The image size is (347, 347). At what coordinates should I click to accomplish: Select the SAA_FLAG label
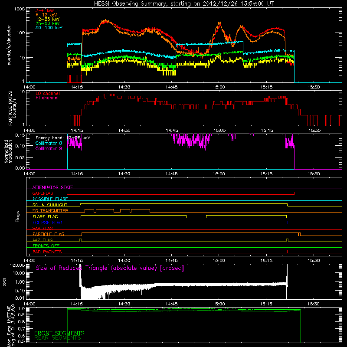pos(43,228)
